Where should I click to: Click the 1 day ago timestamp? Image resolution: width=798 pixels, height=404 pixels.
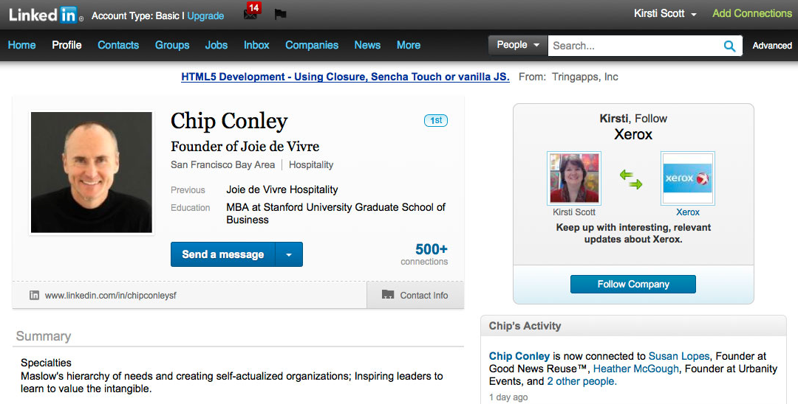(x=508, y=397)
